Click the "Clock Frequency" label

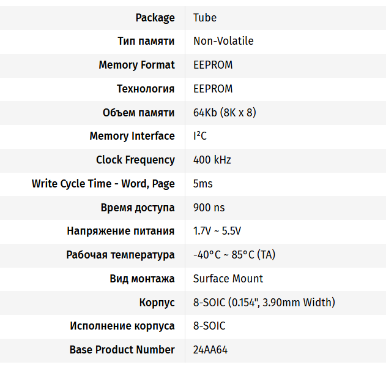tap(135, 160)
